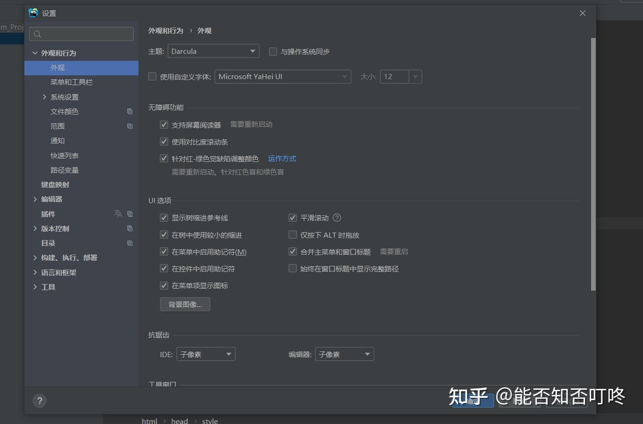Toggle 显示树缩进参考线 checkbox

coord(164,218)
